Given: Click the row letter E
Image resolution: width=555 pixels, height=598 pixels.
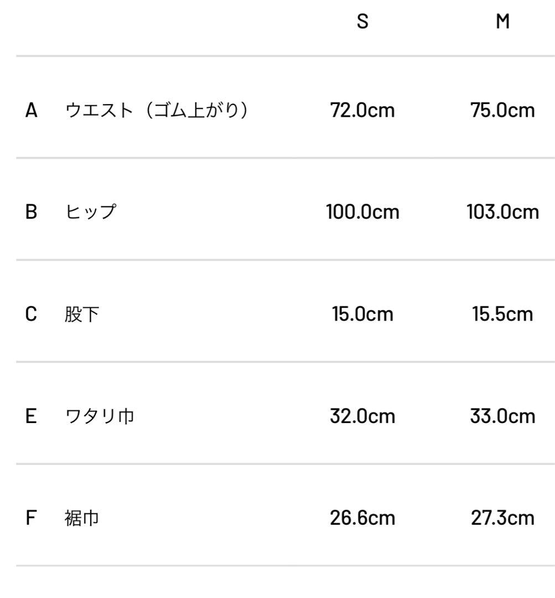Looking at the screenshot, I should pos(32,416).
